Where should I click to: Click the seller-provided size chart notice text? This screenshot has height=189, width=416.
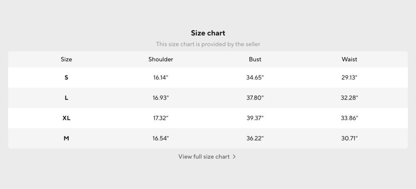pos(208,44)
